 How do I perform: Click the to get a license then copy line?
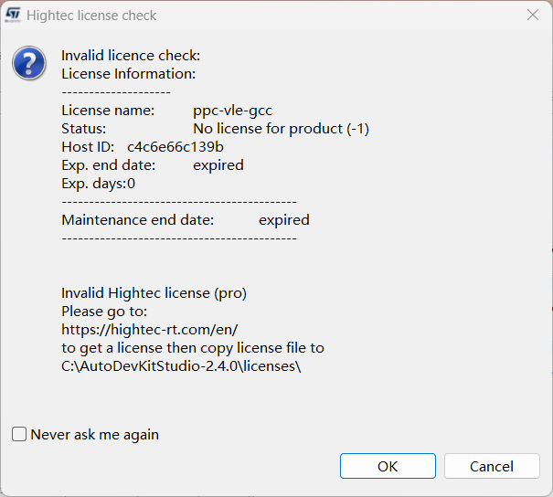click(193, 348)
